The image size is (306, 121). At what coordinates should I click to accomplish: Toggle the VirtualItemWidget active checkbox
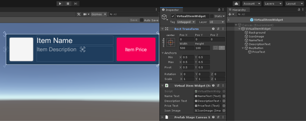point(173,16)
